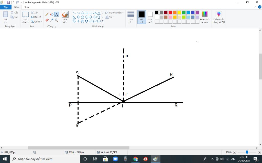Open the Kích cỡ line size dropdown

[131, 17]
